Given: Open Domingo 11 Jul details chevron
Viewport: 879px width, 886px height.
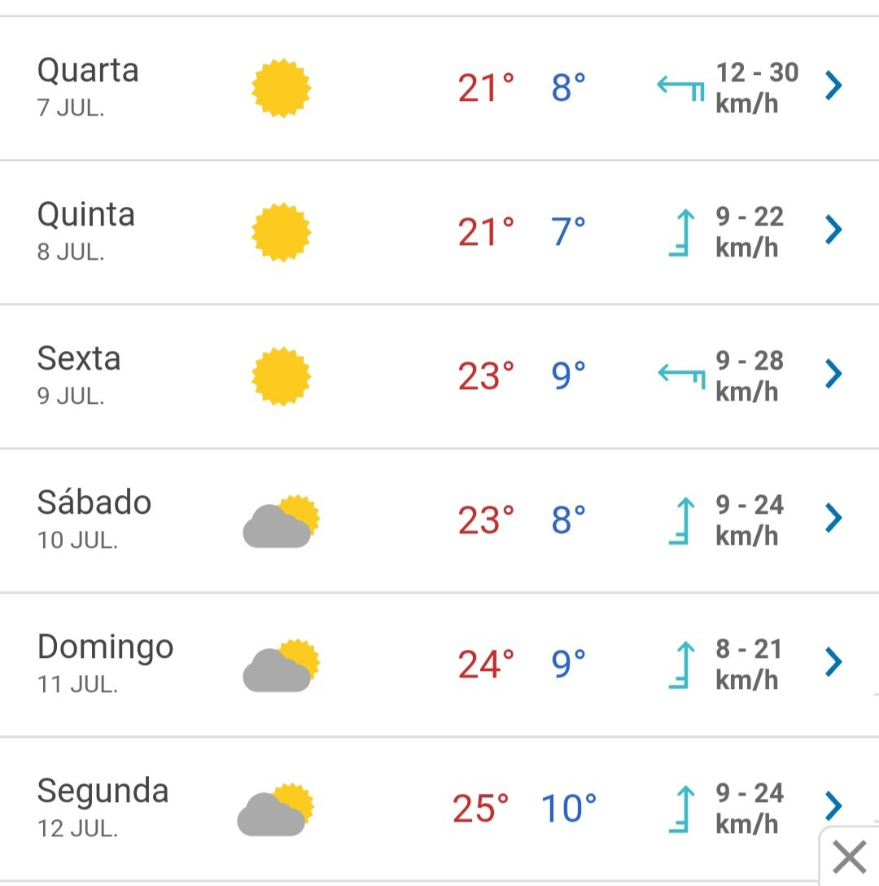Looking at the screenshot, I should tap(833, 662).
